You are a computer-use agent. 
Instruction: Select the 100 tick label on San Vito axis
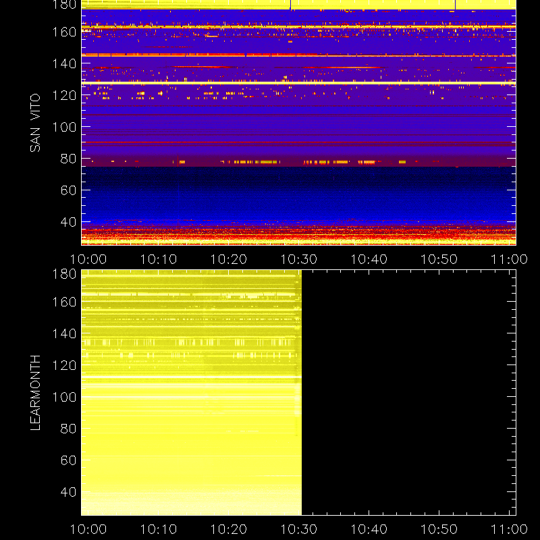pos(64,127)
